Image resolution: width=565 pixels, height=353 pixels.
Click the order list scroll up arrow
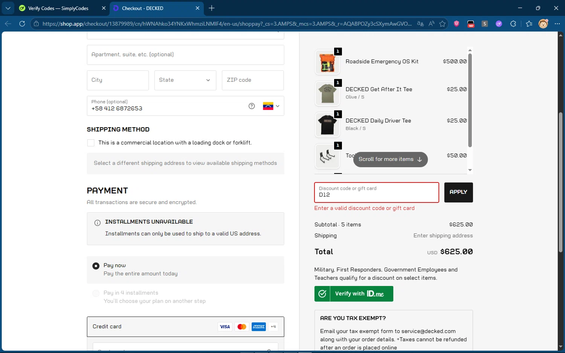click(x=470, y=50)
